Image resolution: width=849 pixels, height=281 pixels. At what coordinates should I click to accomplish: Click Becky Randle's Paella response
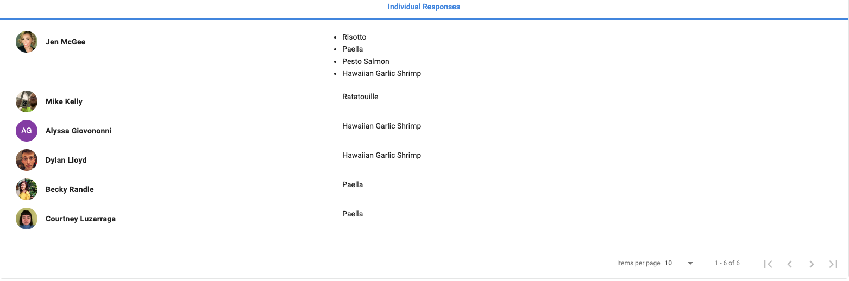tap(353, 184)
